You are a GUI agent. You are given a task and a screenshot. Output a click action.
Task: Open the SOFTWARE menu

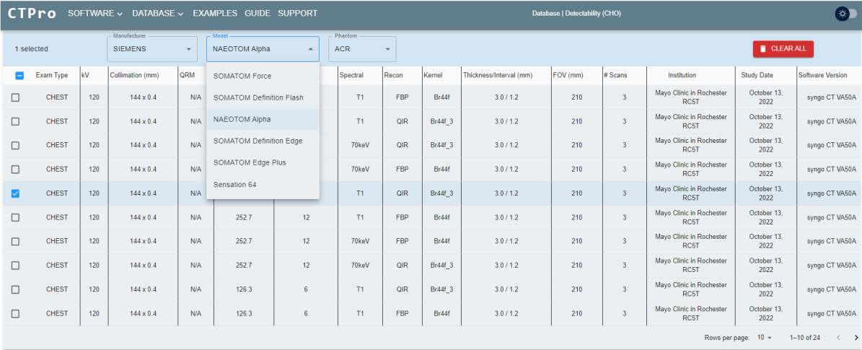pyautogui.click(x=95, y=14)
